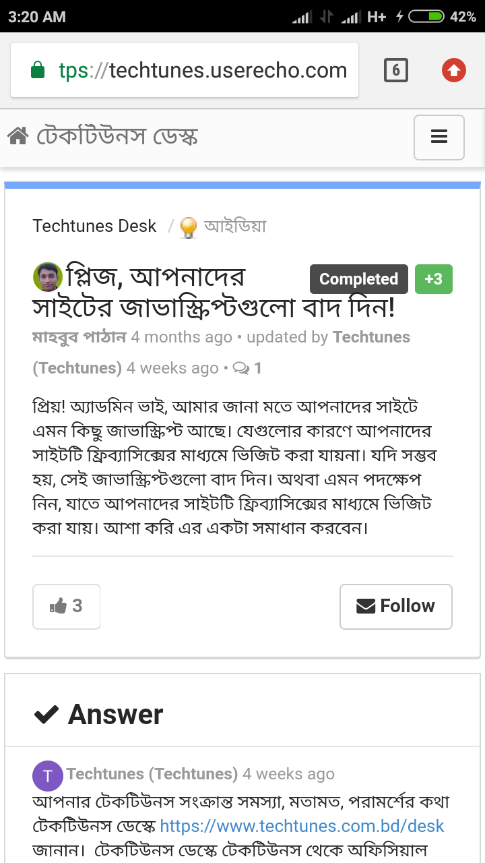This screenshot has width=485, height=863.
Task: Tap the post author's profile avatar
Action: tap(47, 276)
